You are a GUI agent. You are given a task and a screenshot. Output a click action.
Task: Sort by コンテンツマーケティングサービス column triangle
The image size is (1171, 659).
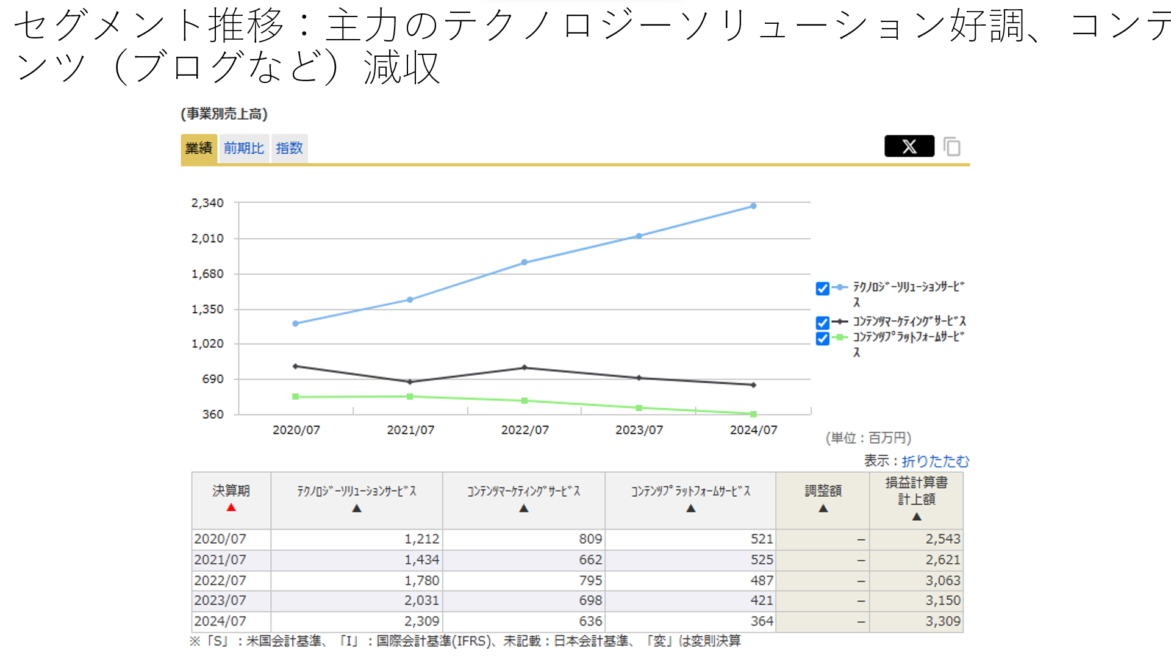point(524,508)
